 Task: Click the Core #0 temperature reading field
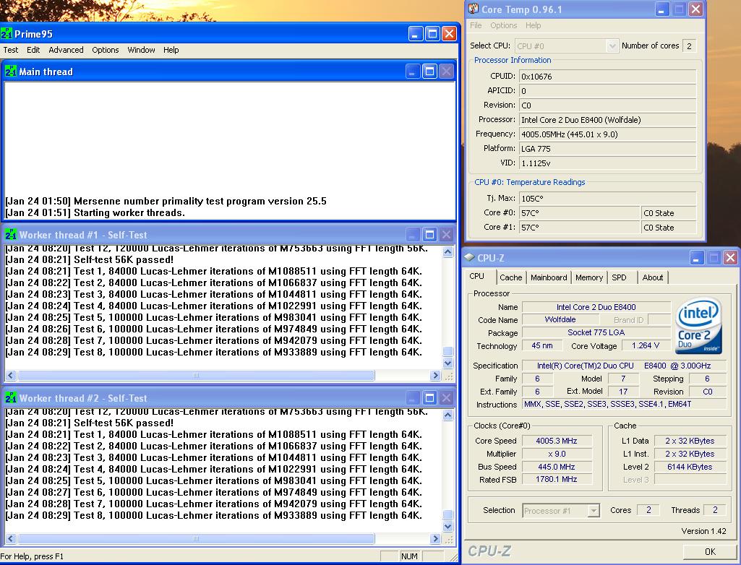click(x=579, y=213)
